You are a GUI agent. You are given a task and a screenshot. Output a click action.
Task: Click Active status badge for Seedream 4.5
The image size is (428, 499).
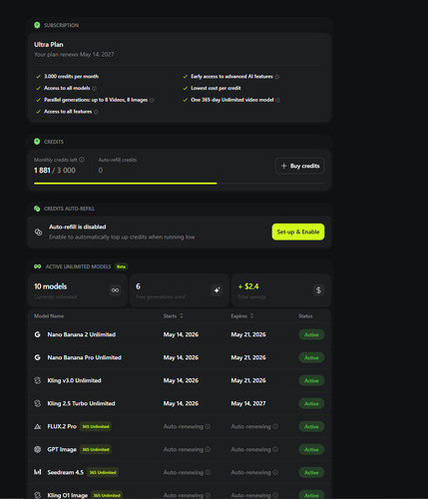tap(311, 472)
